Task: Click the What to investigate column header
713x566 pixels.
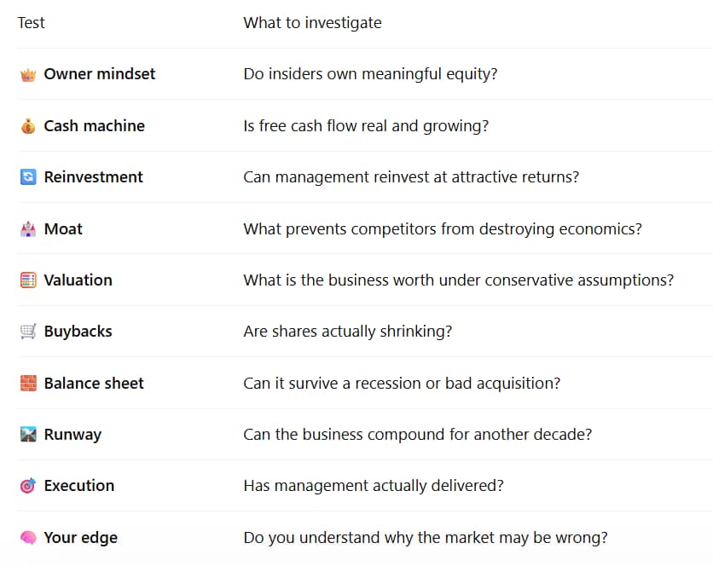Action: (312, 23)
